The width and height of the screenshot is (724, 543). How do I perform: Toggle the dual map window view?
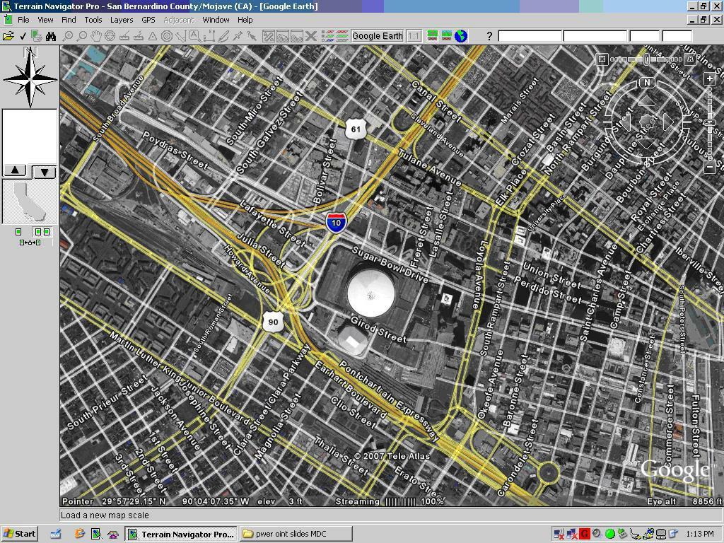(x=42, y=232)
